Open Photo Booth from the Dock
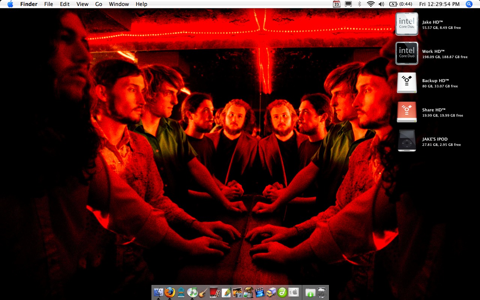 pos(215,292)
